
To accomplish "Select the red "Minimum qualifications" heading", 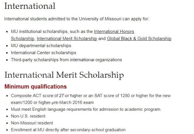I will [x=36, y=87].
